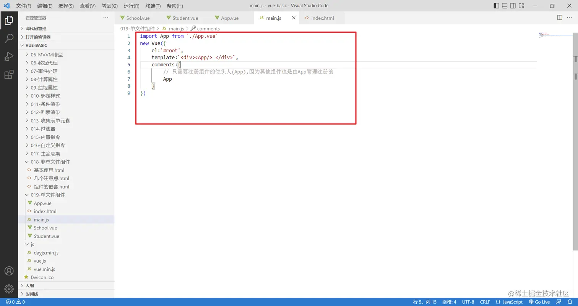
Task: Click breadcrumb 019-单文件组件
Action: click(138, 29)
